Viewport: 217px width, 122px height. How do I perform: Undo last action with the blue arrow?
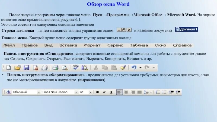(134, 68)
